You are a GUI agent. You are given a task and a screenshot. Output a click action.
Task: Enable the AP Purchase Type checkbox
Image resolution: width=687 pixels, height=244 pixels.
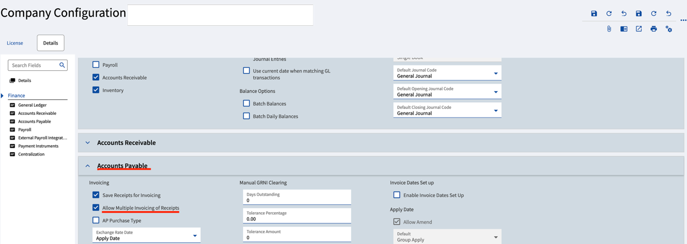[96, 220]
